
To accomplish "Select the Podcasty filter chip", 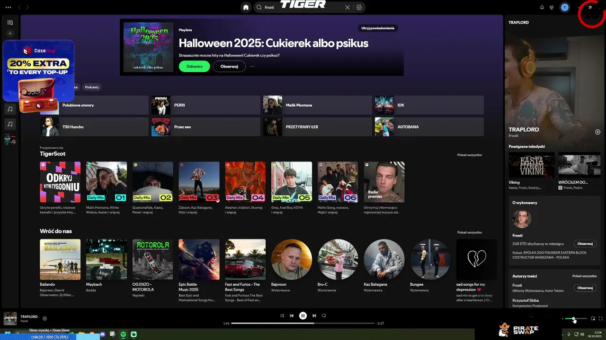I will pyautogui.click(x=92, y=87).
